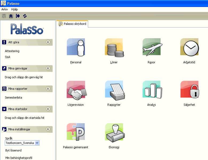The width and height of the screenshot is (208, 160).
Task: Click the Säkerhet label text
Action: pos(189,105)
